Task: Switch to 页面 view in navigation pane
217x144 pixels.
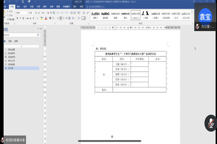Action: [x=10, y=41]
